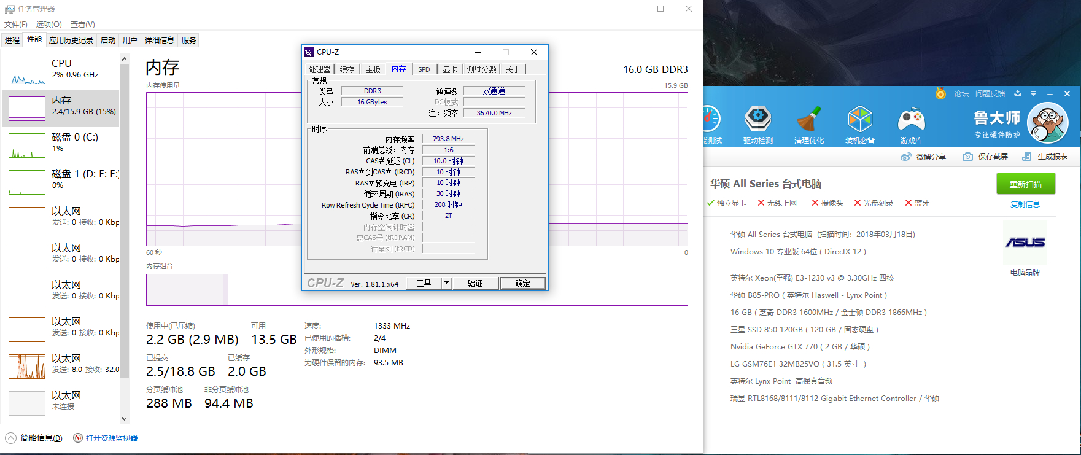Viewport: 1081px width, 455px height.
Task: Select the 以太网 adapter sending 8.0 Kbps
Action: [x=61, y=366]
